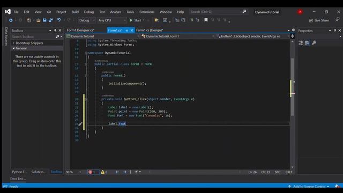This screenshot has width=343, height=193.
Task: Navigate backward with the toolbar back arrow
Action: (11, 20)
